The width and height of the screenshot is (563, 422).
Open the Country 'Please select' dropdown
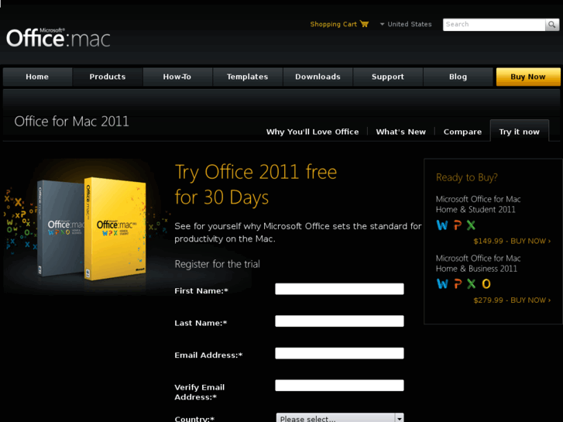(340, 417)
